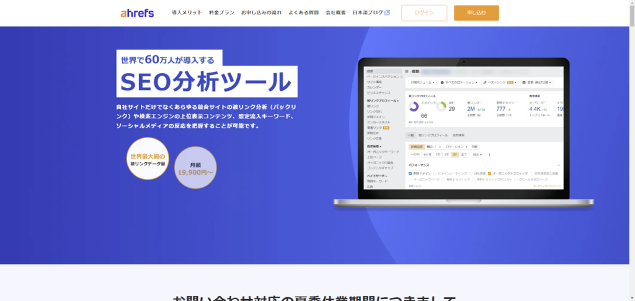
Task: Click the hamburger menu icon beside 概要
Action: click(407, 71)
